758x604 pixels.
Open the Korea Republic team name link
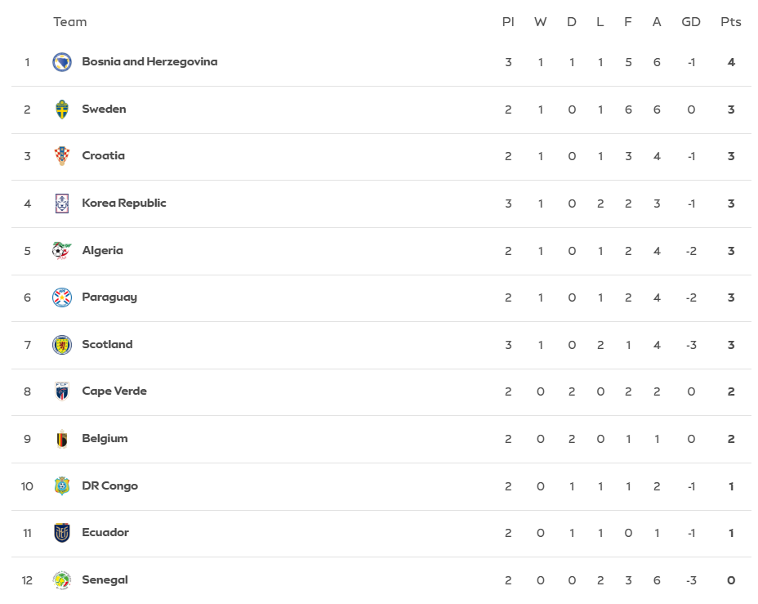pos(124,203)
